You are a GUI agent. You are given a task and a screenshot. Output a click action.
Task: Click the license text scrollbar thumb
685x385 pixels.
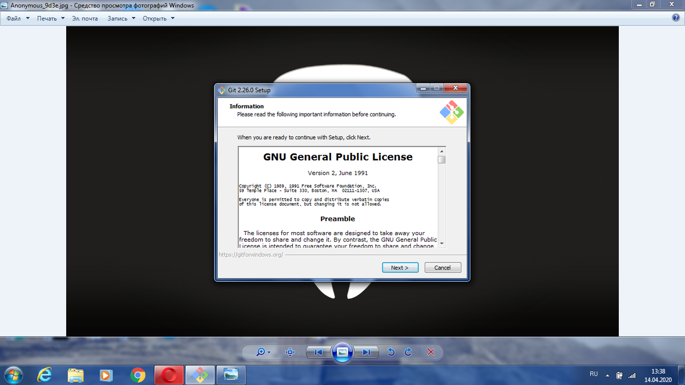pos(441,160)
